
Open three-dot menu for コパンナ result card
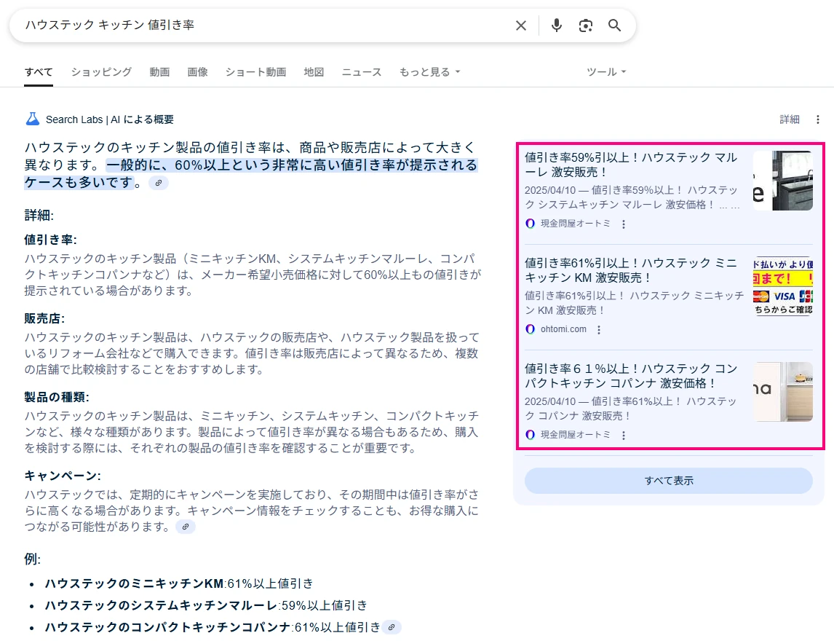tap(624, 435)
